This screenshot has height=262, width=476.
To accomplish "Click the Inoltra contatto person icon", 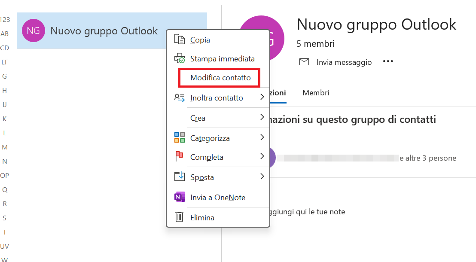I will click(x=179, y=98).
